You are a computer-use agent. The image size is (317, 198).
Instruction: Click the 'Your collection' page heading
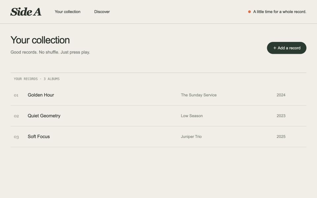click(40, 40)
